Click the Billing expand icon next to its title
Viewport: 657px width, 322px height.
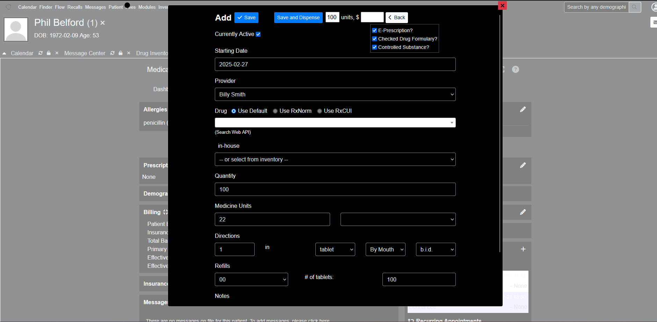pos(165,212)
